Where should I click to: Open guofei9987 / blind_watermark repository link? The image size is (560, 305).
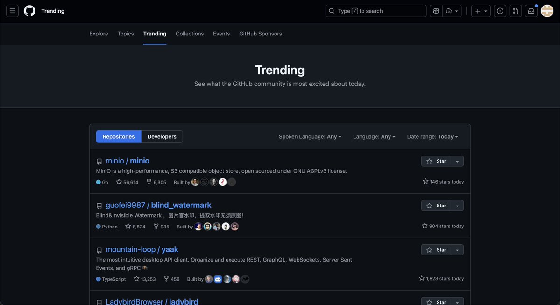pos(158,205)
